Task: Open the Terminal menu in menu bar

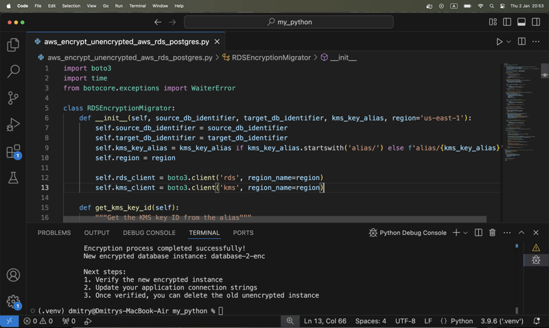Action: [137, 5]
